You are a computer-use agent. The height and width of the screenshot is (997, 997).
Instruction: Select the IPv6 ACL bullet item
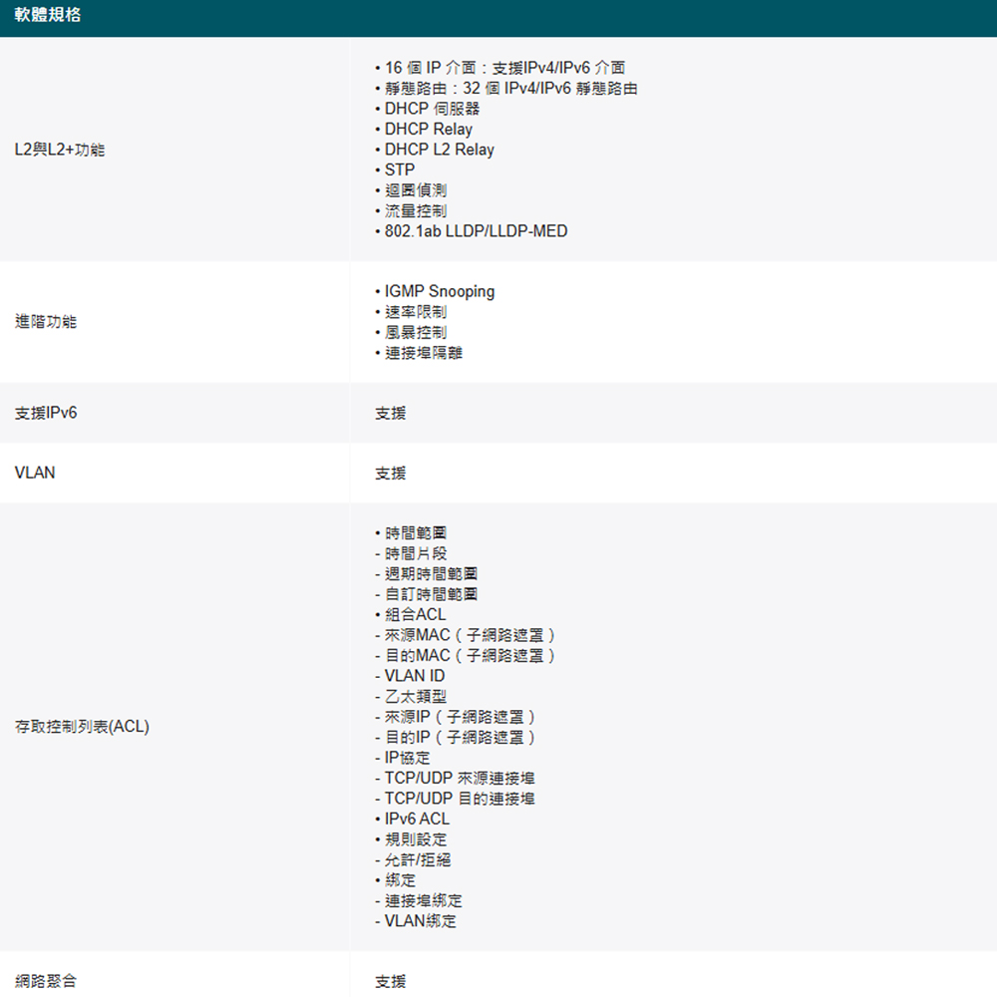click(x=417, y=819)
